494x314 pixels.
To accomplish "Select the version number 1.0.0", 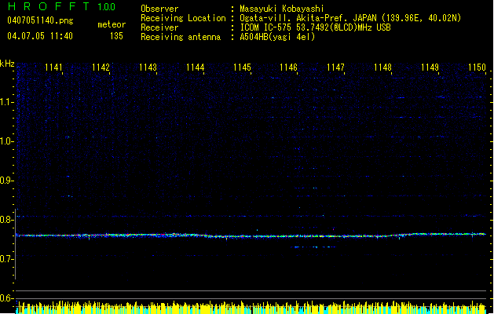I will (x=107, y=7).
